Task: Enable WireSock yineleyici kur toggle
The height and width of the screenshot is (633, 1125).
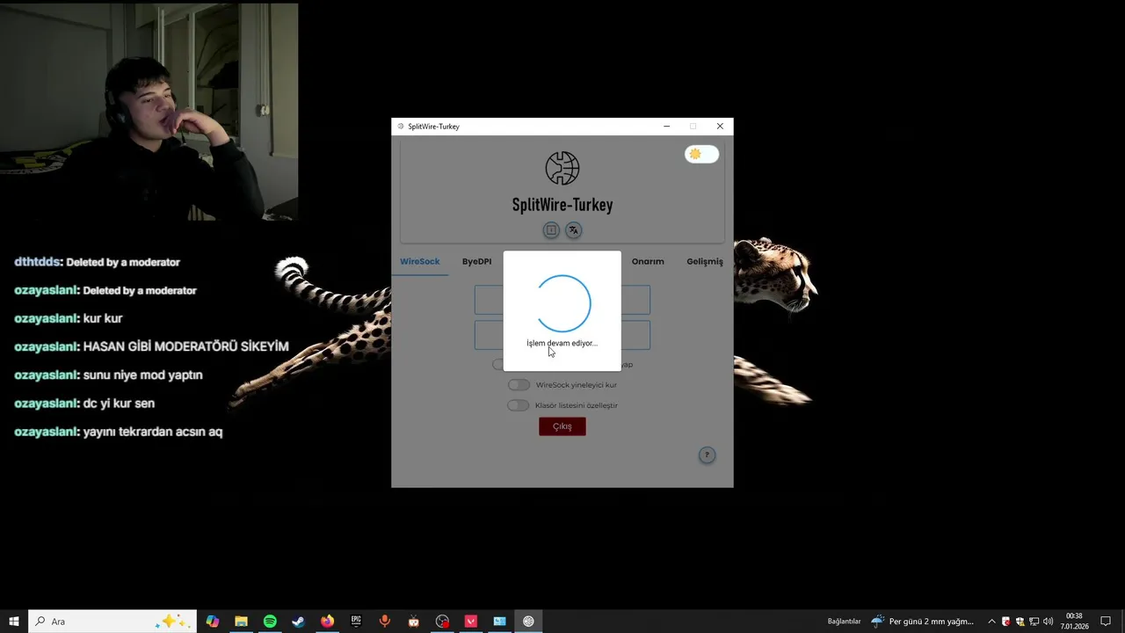Action: (x=519, y=385)
